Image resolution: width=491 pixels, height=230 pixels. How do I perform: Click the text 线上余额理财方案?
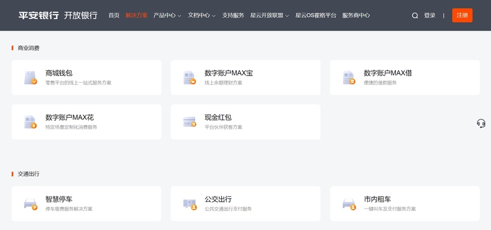[223, 83]
